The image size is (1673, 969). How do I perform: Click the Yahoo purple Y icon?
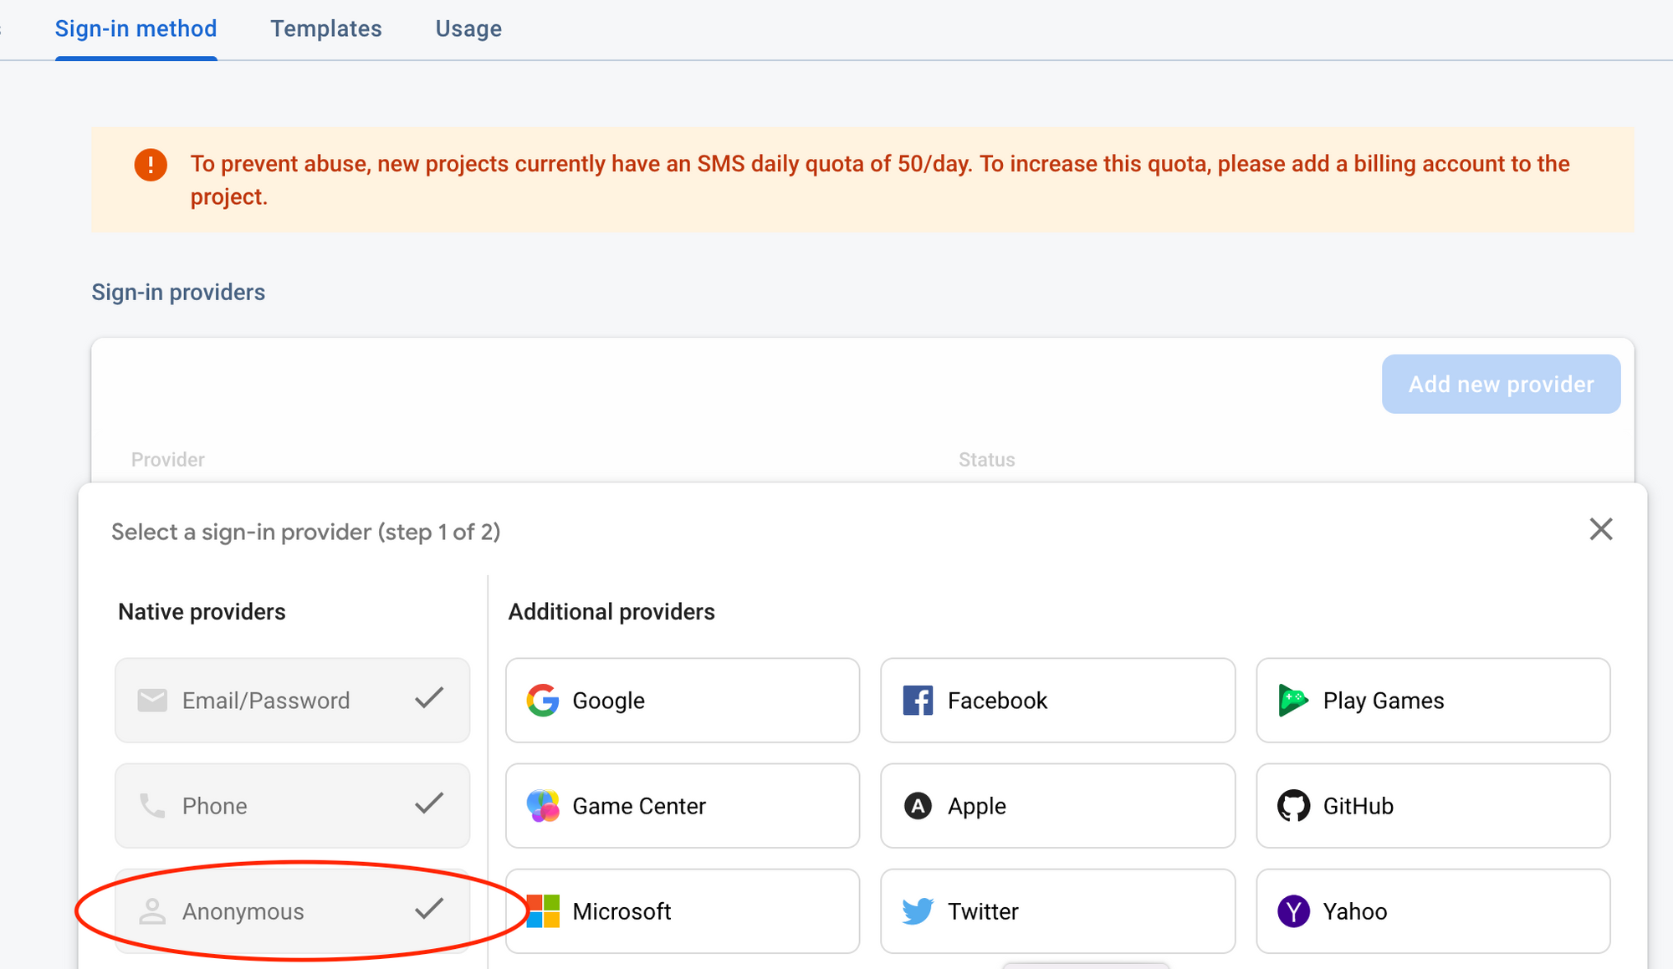pos(1293,910)
